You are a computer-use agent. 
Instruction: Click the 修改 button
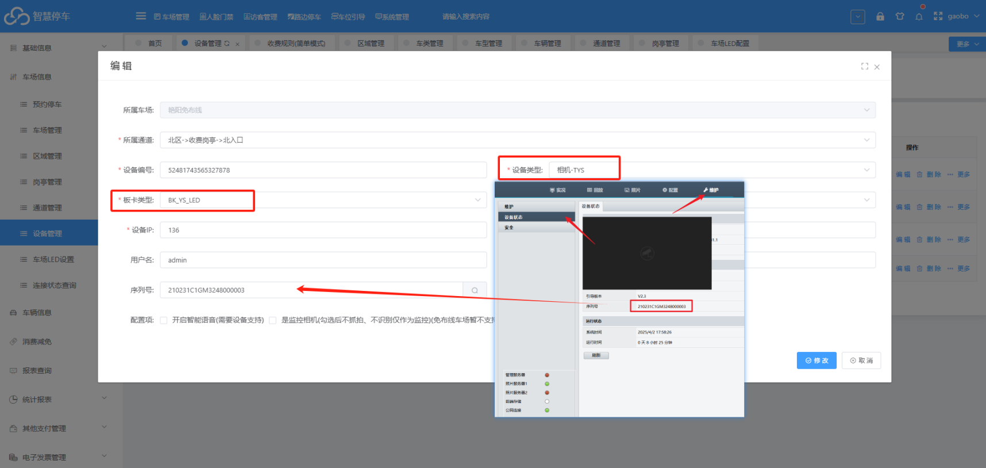[816, 360]
